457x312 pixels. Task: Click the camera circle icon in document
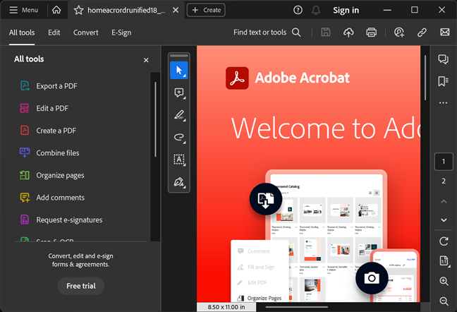372,278
